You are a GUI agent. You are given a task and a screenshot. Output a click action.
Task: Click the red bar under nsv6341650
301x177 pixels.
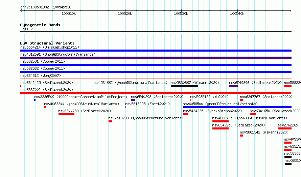(253, 114)
